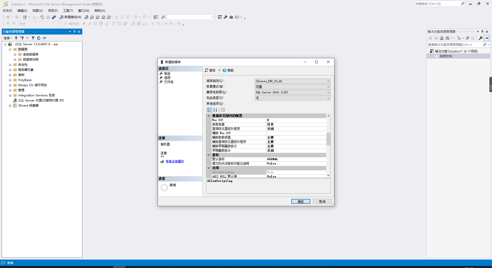The width and height of the screenshot is (492, 268).
Task: Select the 常规 page in dialog
Action: (x=167, y=74)
